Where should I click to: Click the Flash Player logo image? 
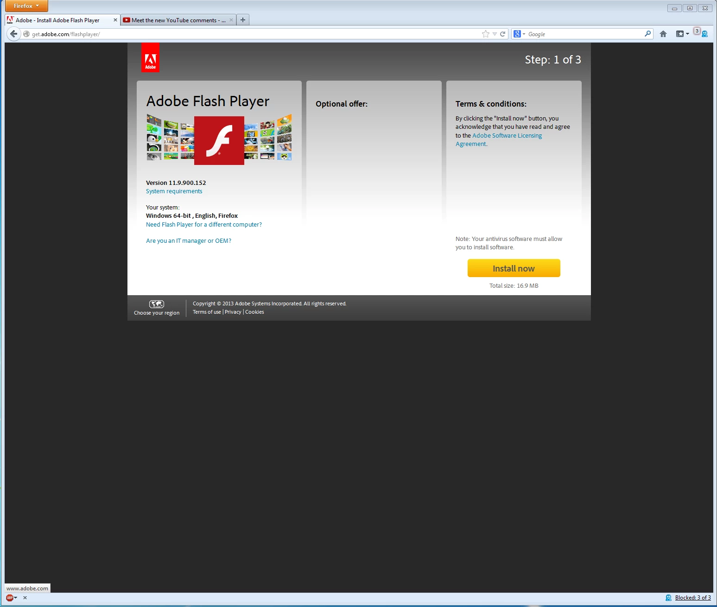(x=219, y=140)
